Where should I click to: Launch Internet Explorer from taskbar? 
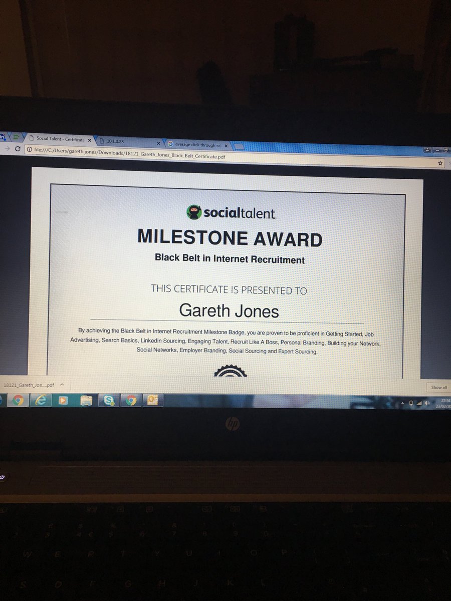40,400
